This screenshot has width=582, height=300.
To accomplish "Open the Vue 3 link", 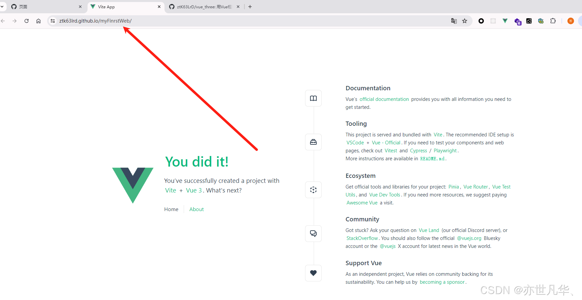I will [194, 190].
